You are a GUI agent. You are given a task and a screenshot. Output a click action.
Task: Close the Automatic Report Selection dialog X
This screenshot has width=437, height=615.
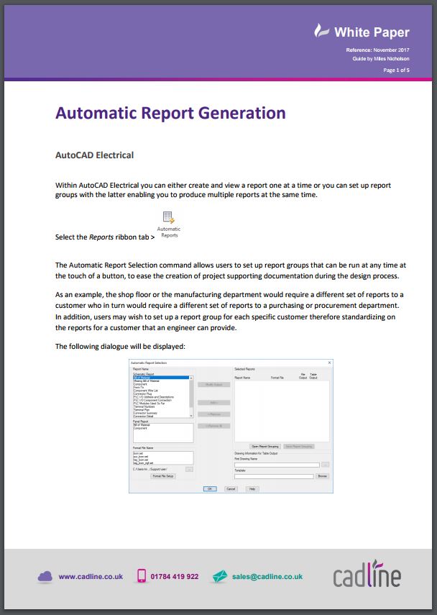(x=330, y=363)
